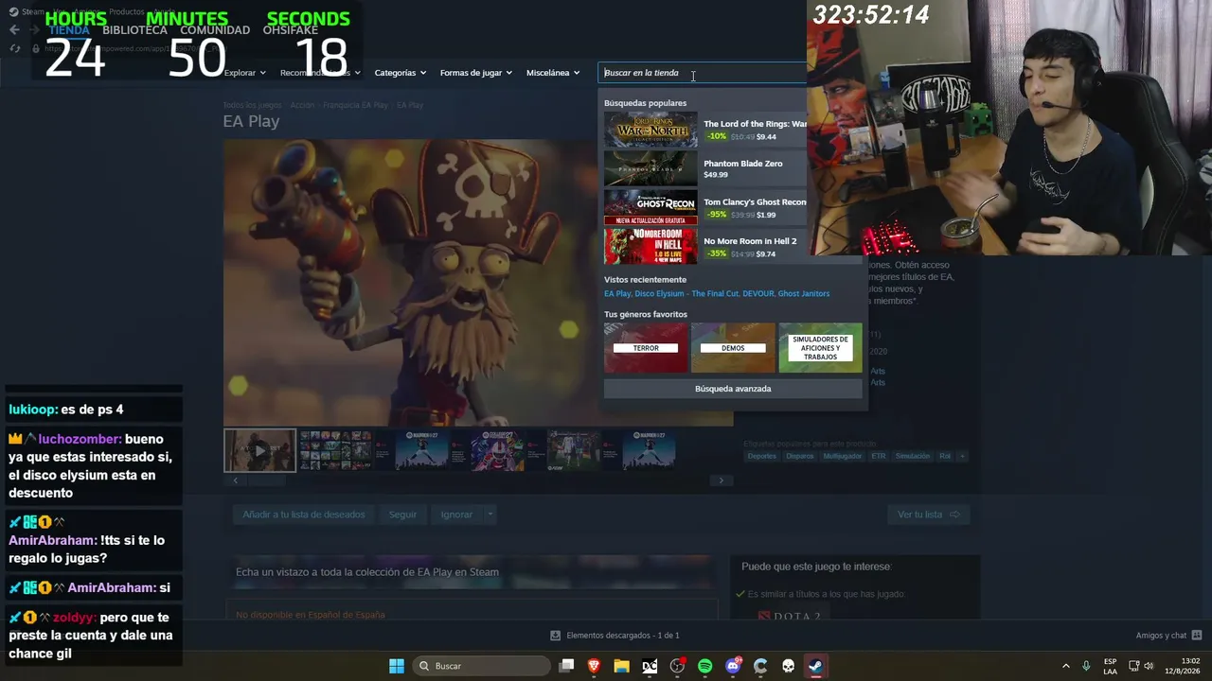
Task: Open the Acción breadcrumb link
Action: (302, 105)
